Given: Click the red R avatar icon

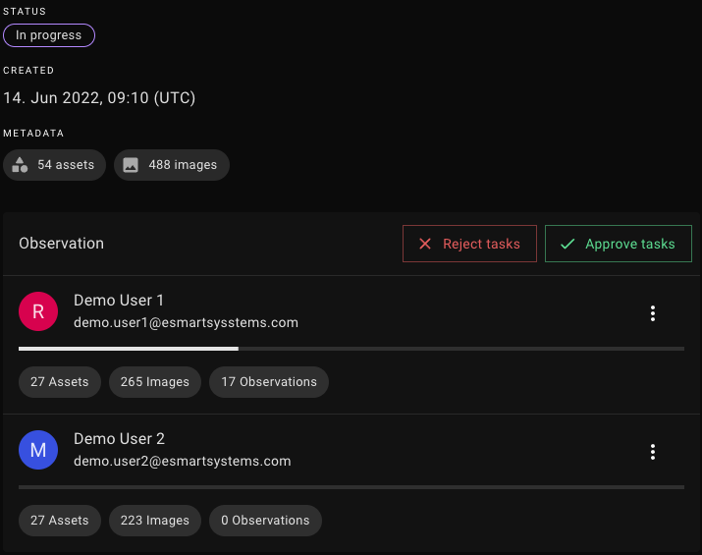Looking at the screenshot, I should [x=38, y=311].
